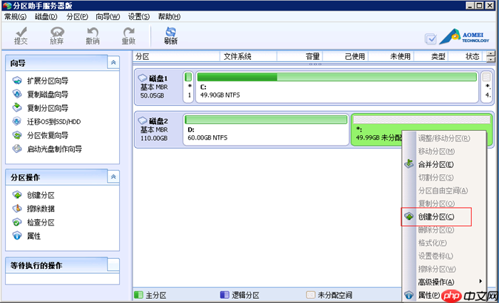The image size is (499, 303).
Task: Open the 设置(S) menu
Action: click(139, 16)
